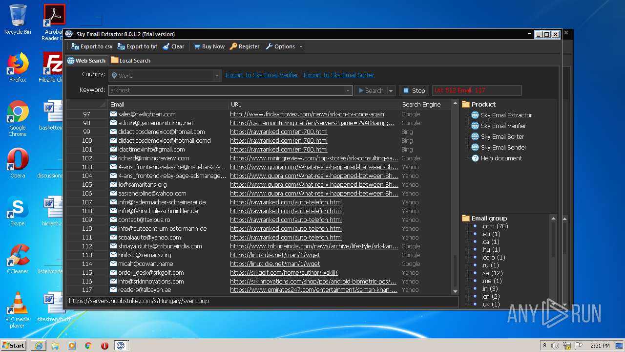Viewport: 625px width, 352px height.
Task: Open Firefox desktop shortcut
Action: click(18, 67)
